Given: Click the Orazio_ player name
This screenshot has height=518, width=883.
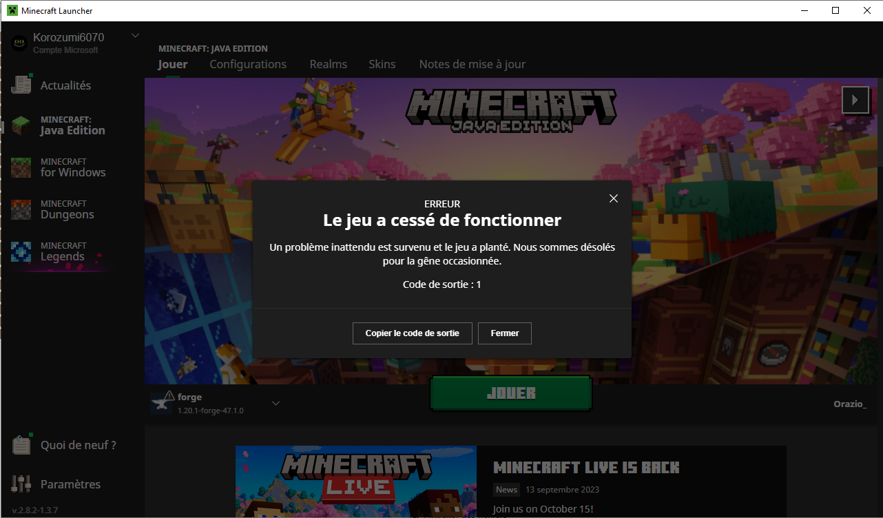Looking at the screenshot, I should [851, 404].
